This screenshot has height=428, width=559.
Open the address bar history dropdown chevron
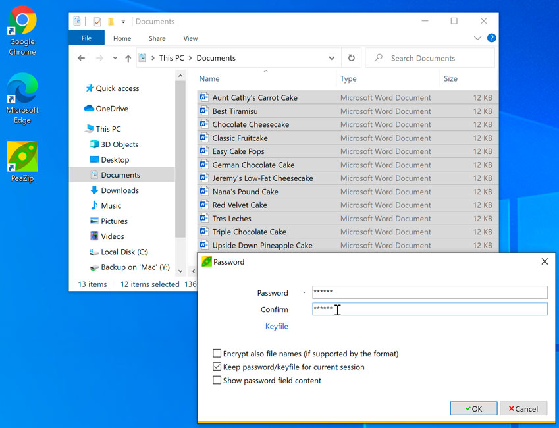(333, 57)
